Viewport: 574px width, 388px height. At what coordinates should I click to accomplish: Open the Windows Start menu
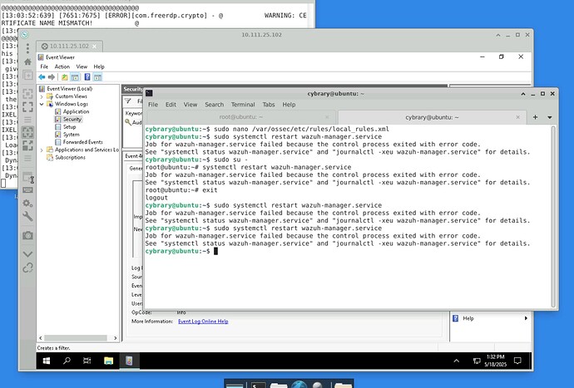click(47, 361)
